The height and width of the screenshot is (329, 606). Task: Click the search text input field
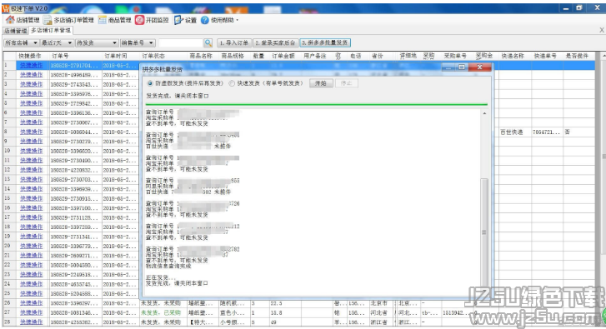pyautogui.click(x=181, y=42)
